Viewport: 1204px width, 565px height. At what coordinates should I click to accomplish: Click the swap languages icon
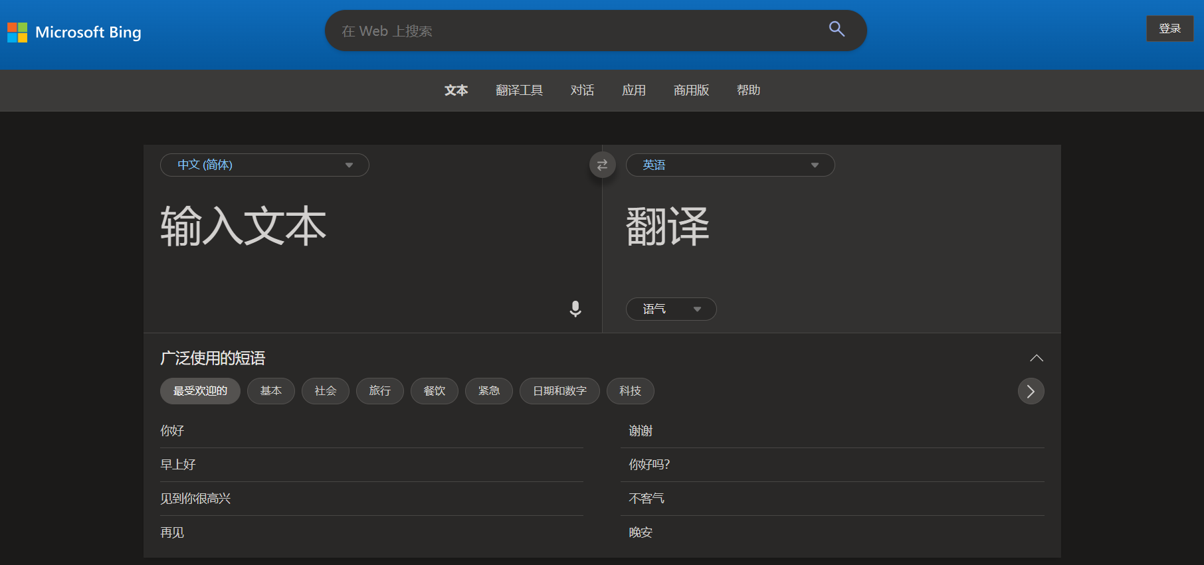click(602, 165)
